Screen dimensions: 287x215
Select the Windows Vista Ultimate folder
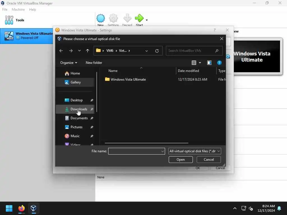[x=128, y=80]
